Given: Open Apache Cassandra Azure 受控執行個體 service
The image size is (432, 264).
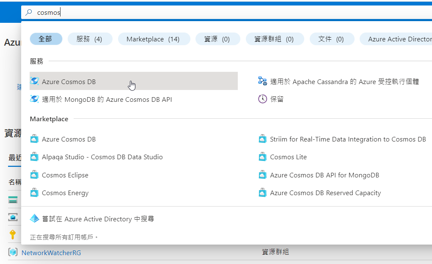Looking at the screenshot, I should pos(344,82).
